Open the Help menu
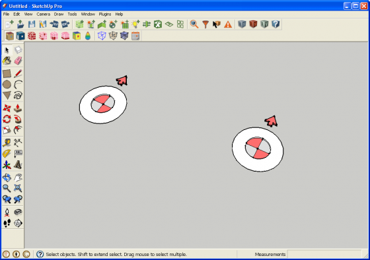 (119, 14)
